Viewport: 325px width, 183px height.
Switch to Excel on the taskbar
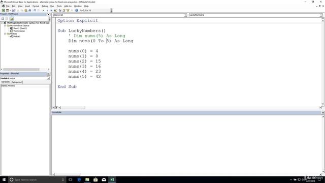tap(112, 179)
